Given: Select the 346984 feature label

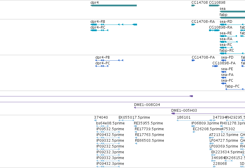Looking at the screenshot, I should tap(218, 158).
